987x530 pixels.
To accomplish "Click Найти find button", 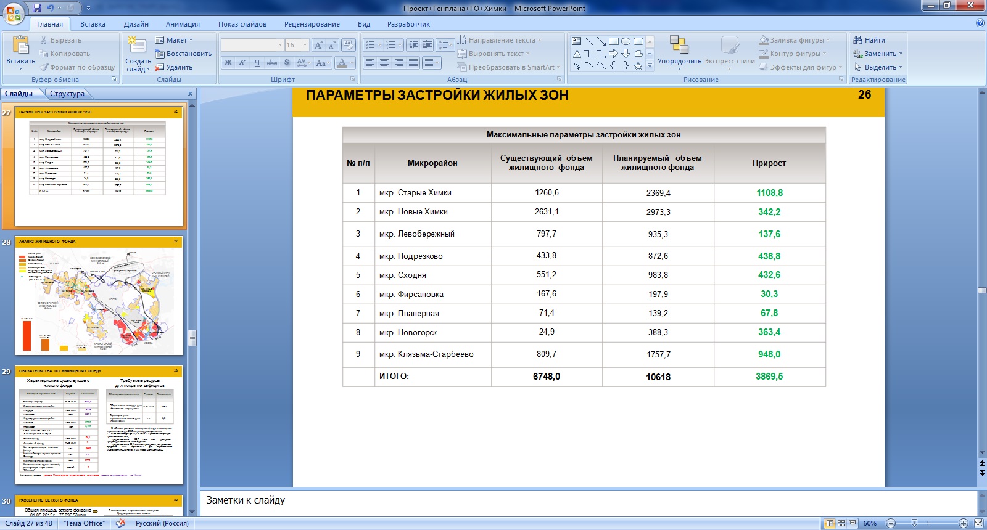I will point(869,40).
